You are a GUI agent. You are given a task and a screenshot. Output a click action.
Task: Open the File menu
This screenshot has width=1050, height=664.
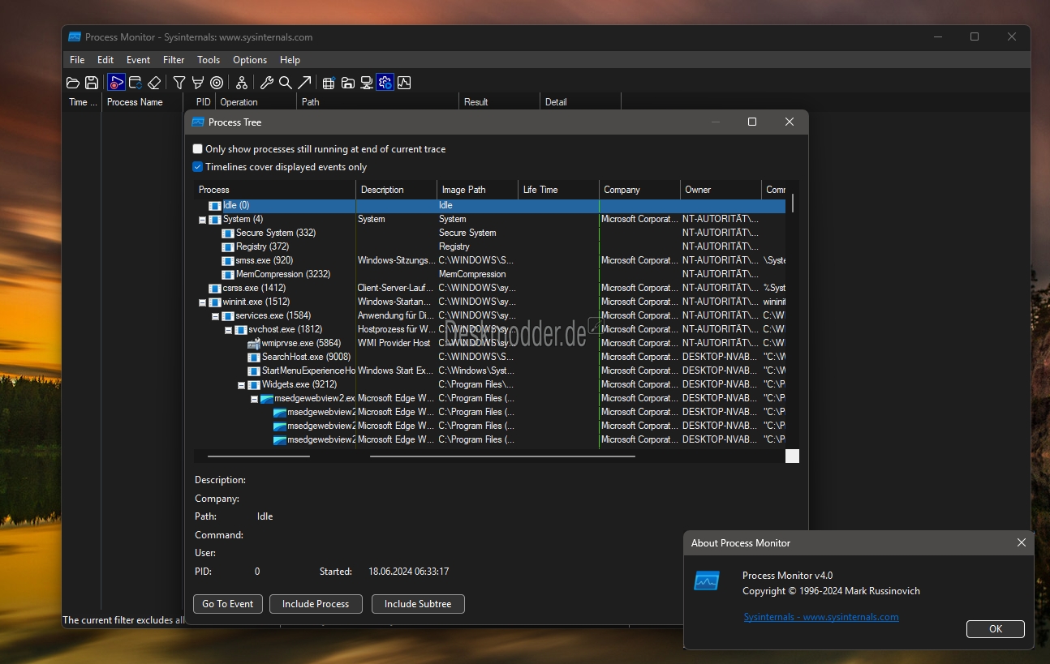pyautogui.click(x=77, y=60)
